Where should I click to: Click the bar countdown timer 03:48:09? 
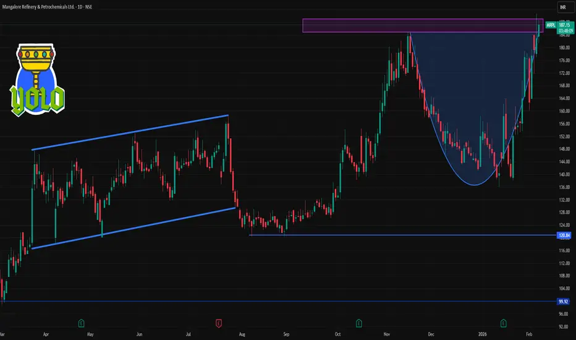point(565,31)
